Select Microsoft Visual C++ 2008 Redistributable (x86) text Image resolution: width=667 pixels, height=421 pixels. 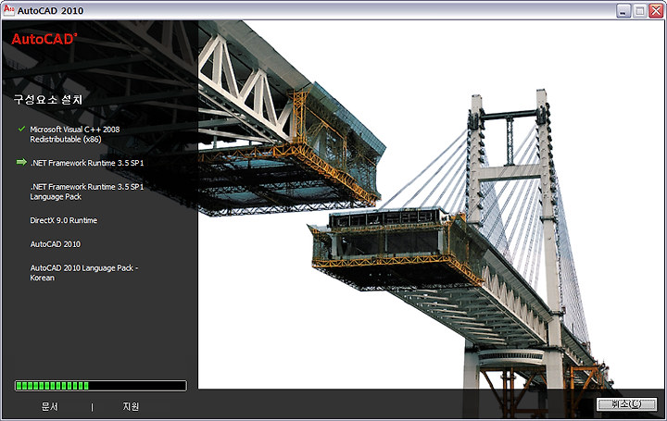75,134
